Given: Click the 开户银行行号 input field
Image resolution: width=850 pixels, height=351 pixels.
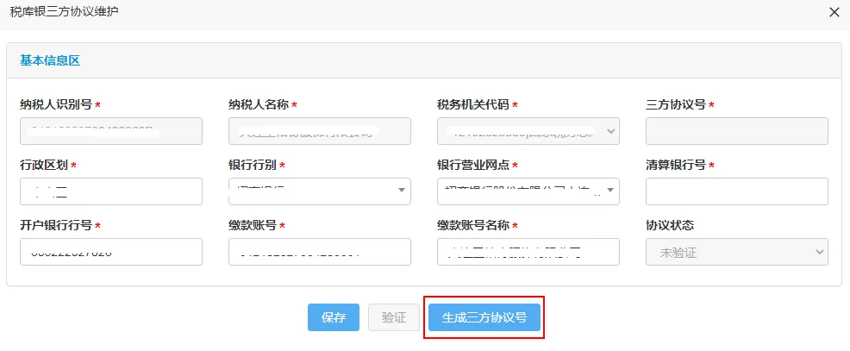Looking at the screenshot, I should pos(111,252).
